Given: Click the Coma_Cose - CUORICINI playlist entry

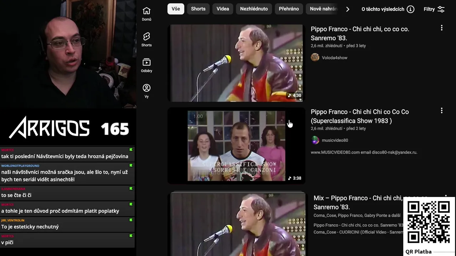Looking at the screenshot, I should pos(358,232).
